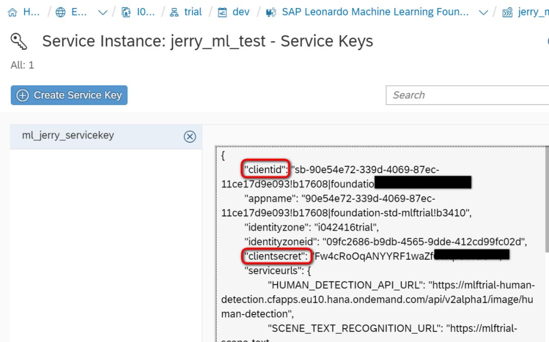Click the All: 1 count label

point(22,65)
